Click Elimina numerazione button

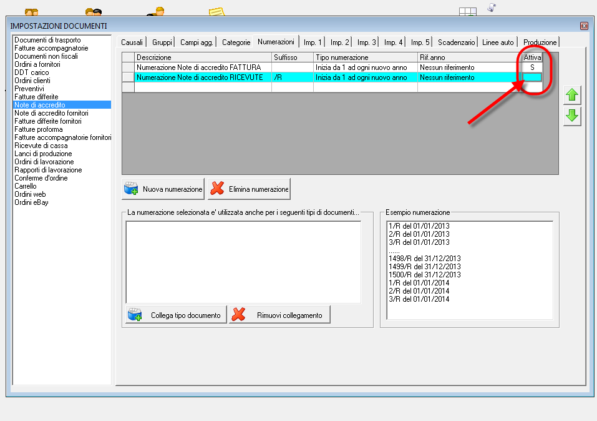coord(249,189)
